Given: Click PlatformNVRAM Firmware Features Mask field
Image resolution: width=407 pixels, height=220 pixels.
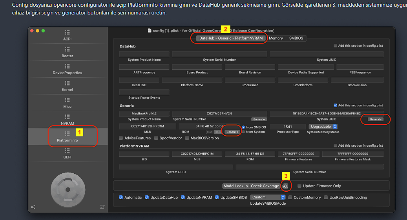Looking at the screenshot, I should pyautogui.click(x=353, y=154).
